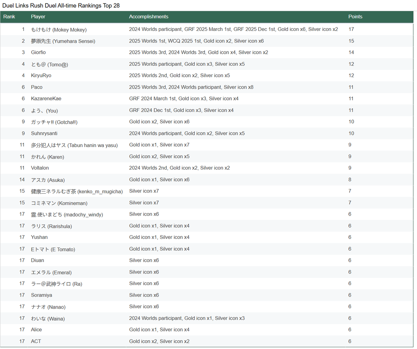Screen dimensions: 417x349
Task: Click player name 霊使いまどち (madochy_windy)
Action: click(x=67, y=214)
